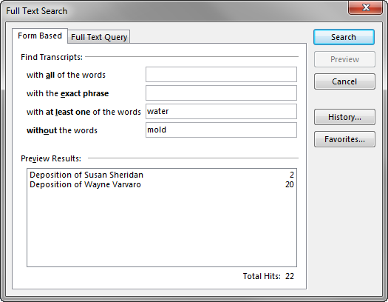388x302 pixels.
Task: Click the 'with at least one' label
Action: [84, 112]
